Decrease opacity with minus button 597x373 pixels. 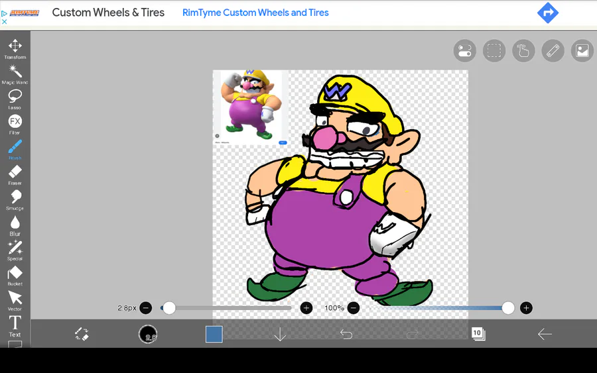354,307
